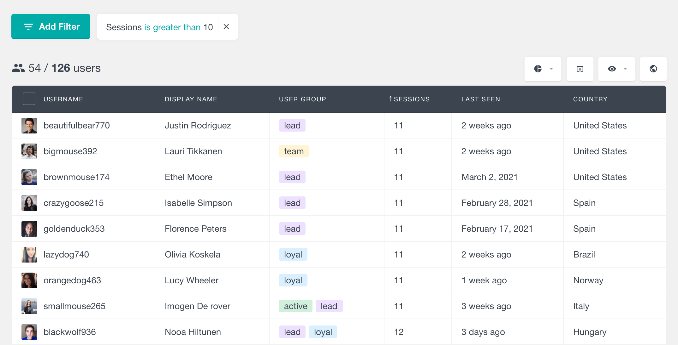Click the lead tag for Imogen De rover

tap(329, 306)
